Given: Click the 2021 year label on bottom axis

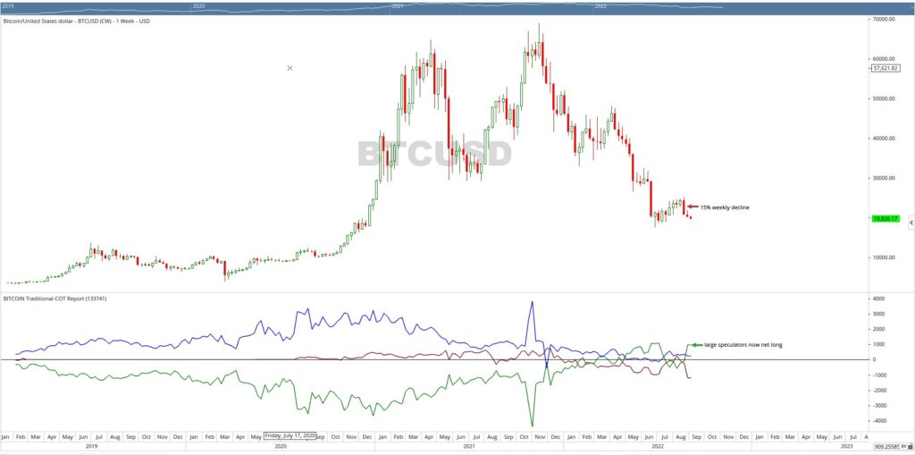Looking at the screenshot, I should pyautogui.click(x=468, y=446).
